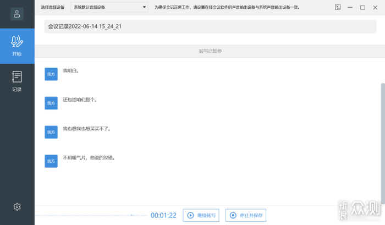Open the user account profile icon

point(17,14)
